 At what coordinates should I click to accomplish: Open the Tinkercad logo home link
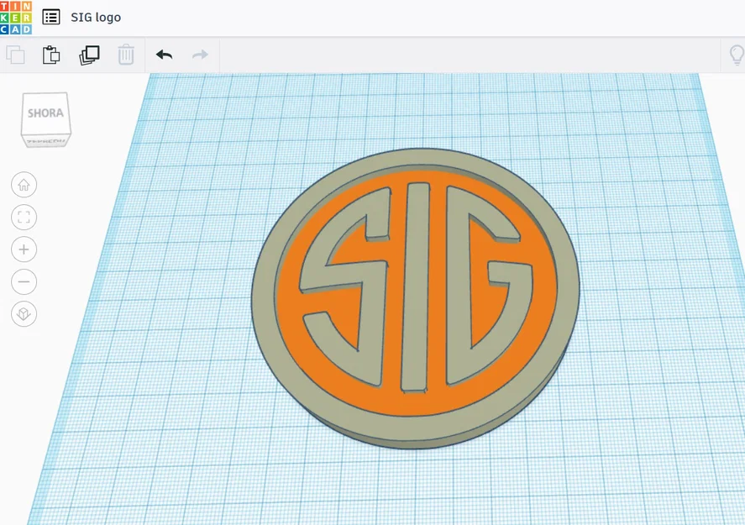coord(16,18)
